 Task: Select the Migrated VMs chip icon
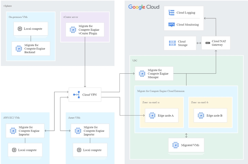coord(175,145)
